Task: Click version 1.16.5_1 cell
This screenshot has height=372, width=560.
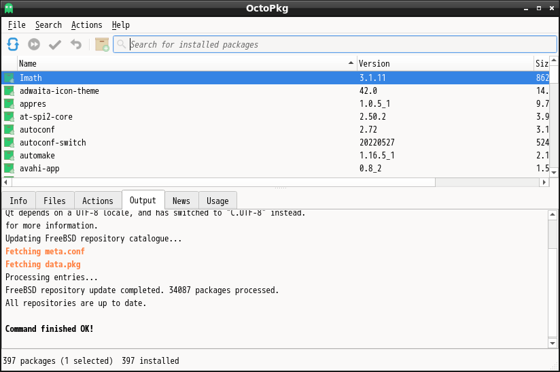Action: 377,156
